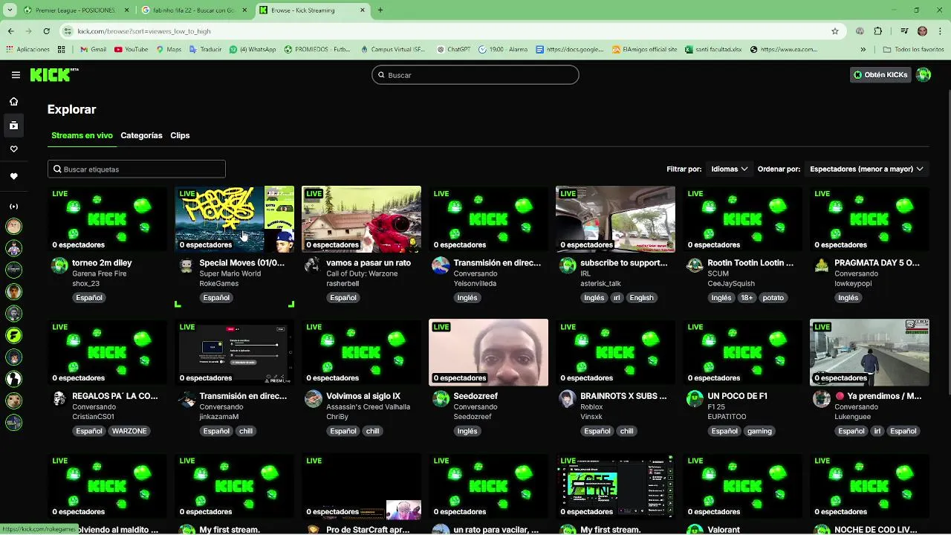The height and width of the screenshot is (535, 951).
Task: Open the browser Extensions puzzle icon
Action: point(877,31)
